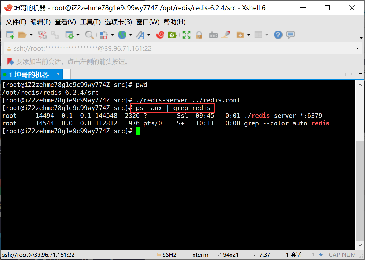Click the status bar blue down arrow

(321, 254)
